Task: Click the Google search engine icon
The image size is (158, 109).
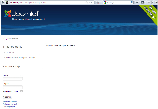Action: click(105, 2)
